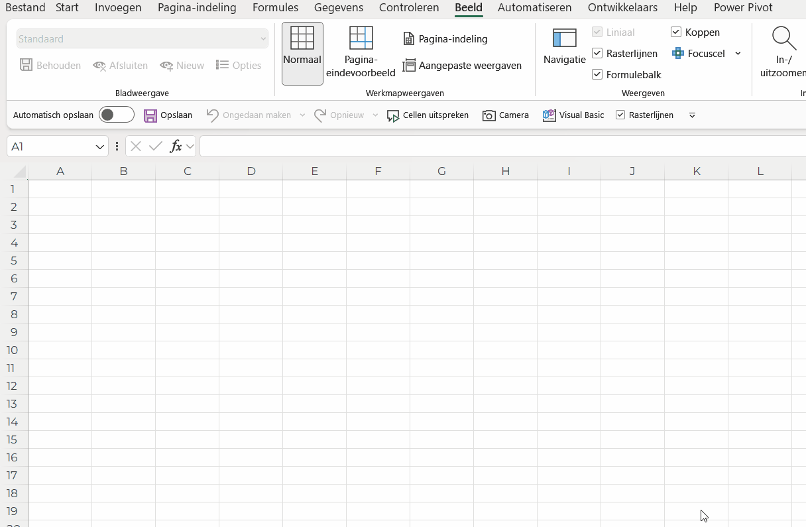This screenshot has width=806, height=527.
Task: Click the Opslaan button
Action: tap(168, 115)
